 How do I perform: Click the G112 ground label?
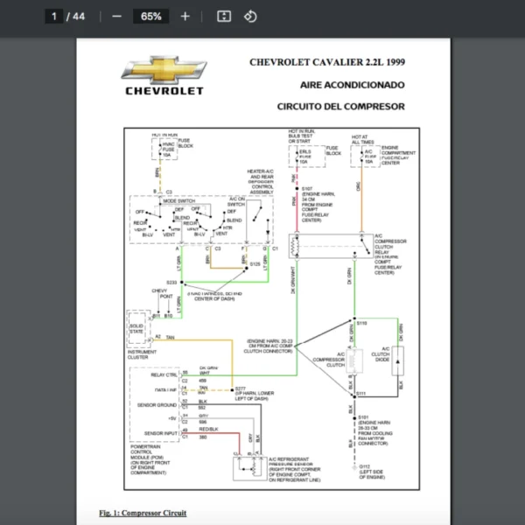point(364,466)
